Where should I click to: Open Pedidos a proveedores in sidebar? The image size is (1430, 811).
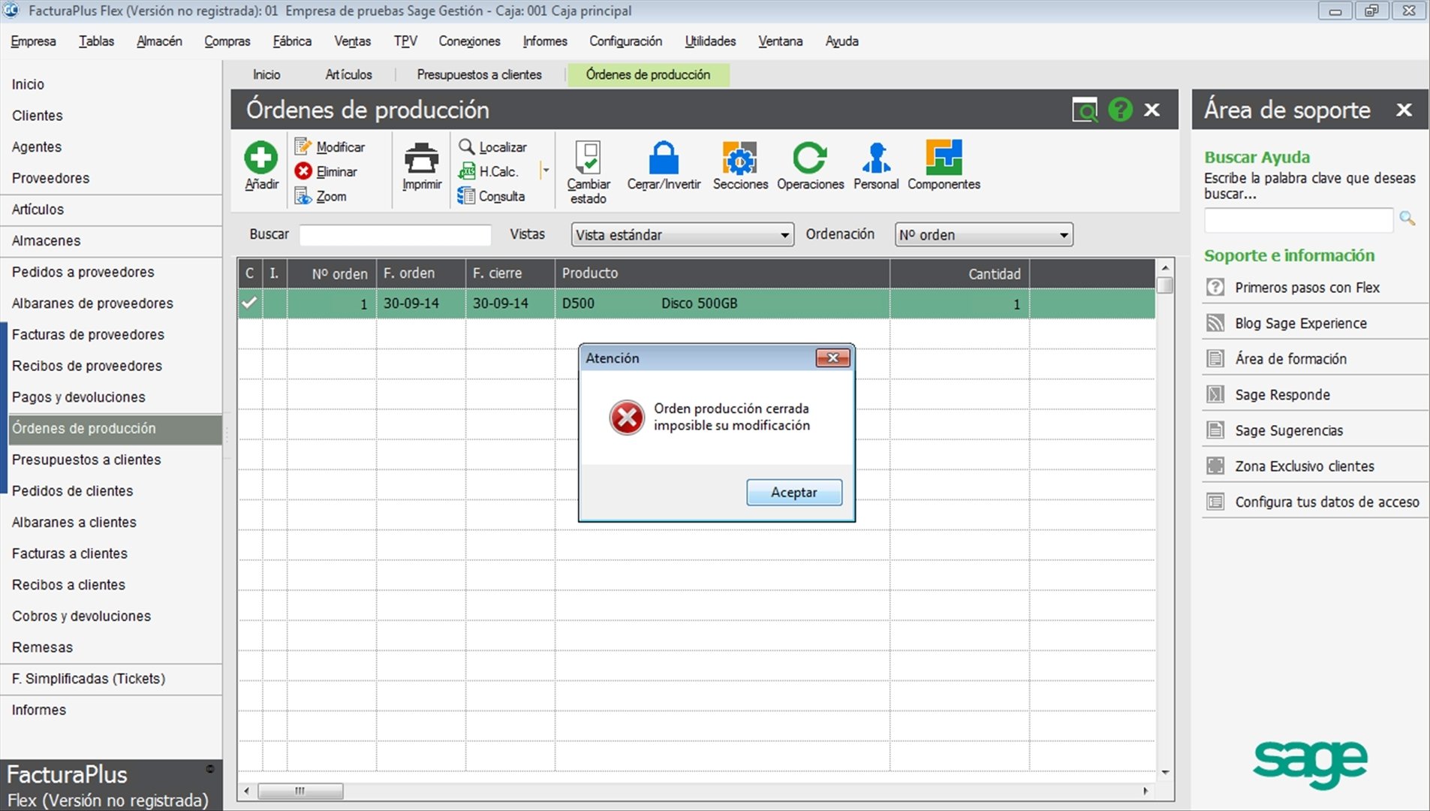pyautogui.click(x=111, y=272)
